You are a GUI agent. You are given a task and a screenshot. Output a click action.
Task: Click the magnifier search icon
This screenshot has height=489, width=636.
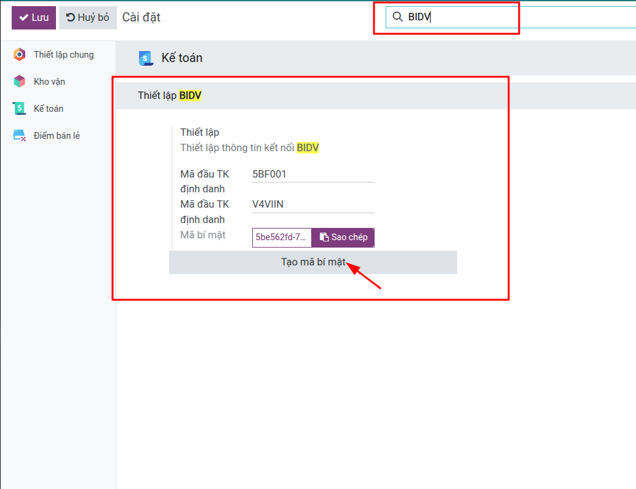coord(397,17)
